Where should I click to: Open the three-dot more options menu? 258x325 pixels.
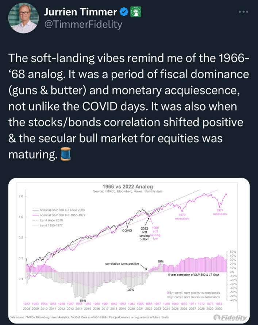point(243,11)
